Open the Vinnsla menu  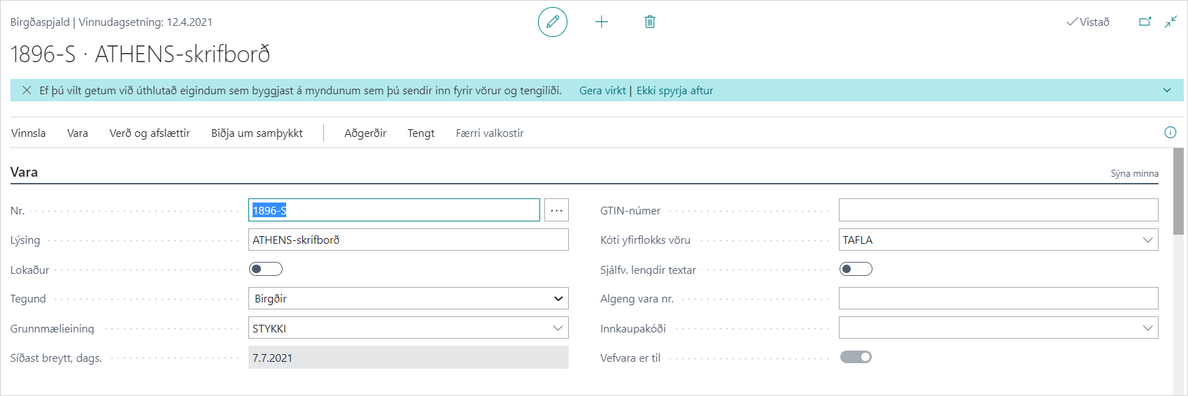(29, 133)
